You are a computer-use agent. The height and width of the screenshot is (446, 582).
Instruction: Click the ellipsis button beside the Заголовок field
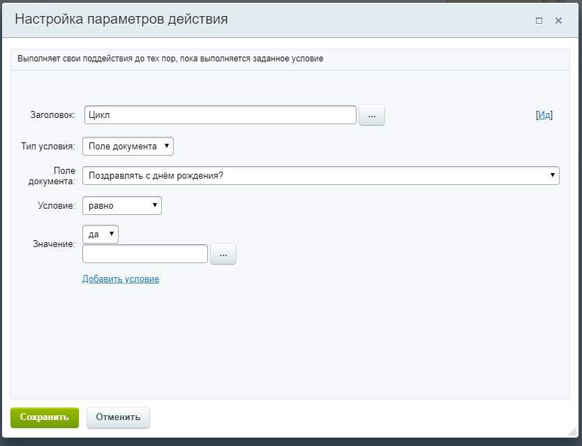371,115
